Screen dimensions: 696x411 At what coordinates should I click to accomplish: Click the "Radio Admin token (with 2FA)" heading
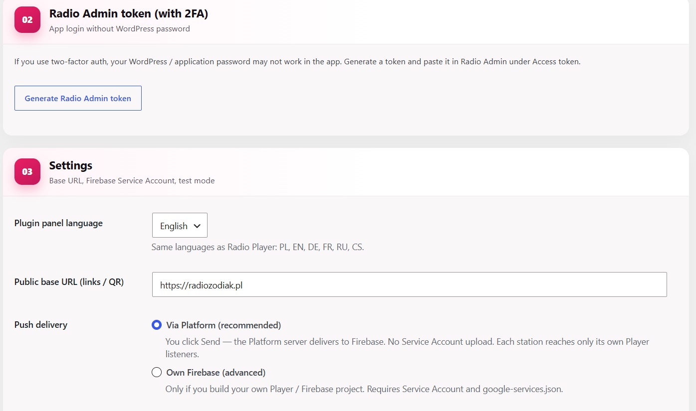pos(129,14)
